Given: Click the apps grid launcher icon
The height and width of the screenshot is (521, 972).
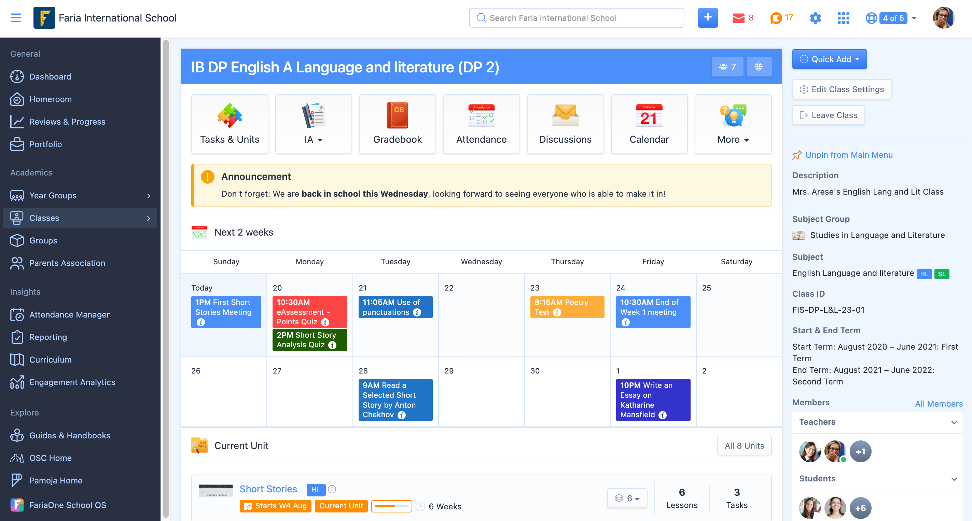Looking at the screenshot, I should [x=843, y=18].
